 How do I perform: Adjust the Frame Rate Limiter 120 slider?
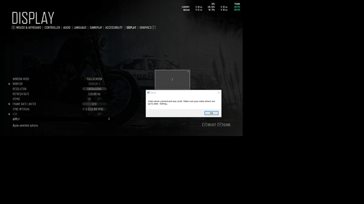94,104
